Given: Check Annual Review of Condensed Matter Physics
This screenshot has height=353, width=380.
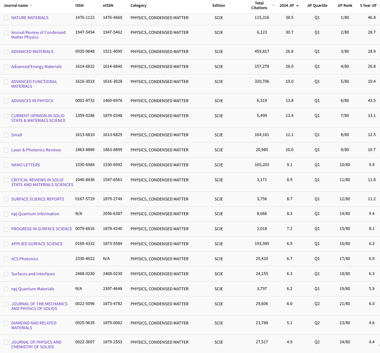Looking at the screenshot, I should pyautogui.click(x=6, y=33).
